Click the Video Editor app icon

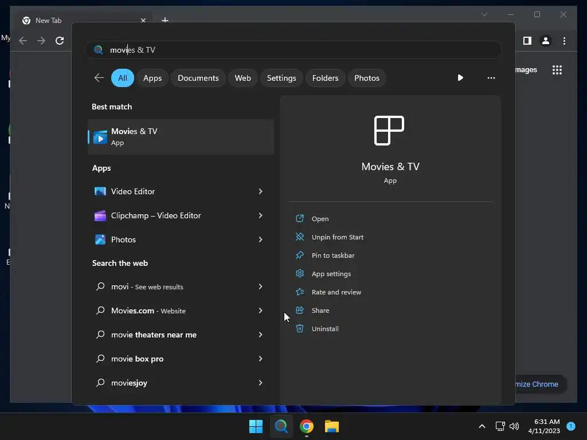coord(100,191)
